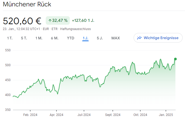
Task: Open the Haftungsausschluss link
Action: [76, 29]
